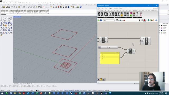Click the Zoom Extents icon in Rhino toolbar
The image size is (169, 95).
34,7
